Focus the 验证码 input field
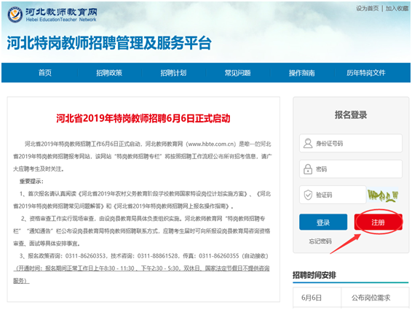The image size is (412, 310). tap(333, 195)
